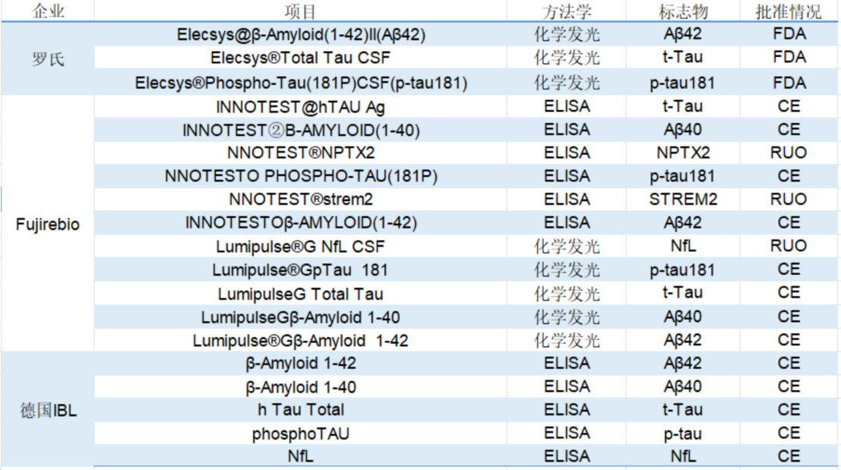This screenshot has height=470, width=841.
Task: Click IBL β-Amyloid 1-42 project cell
Action: pos(300,364)
